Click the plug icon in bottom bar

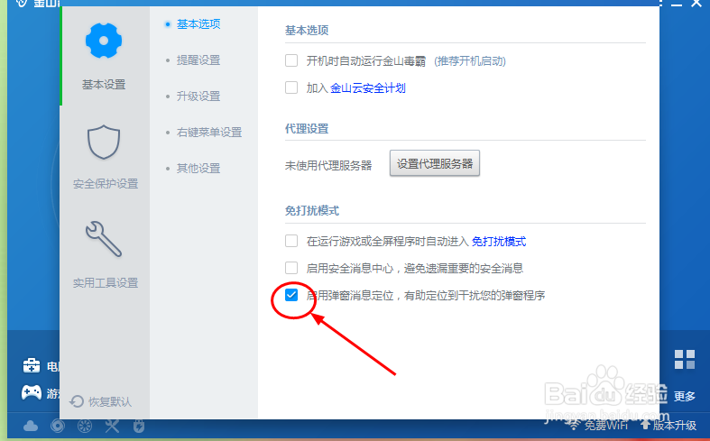pyautogui.click(x=139, y=426)
